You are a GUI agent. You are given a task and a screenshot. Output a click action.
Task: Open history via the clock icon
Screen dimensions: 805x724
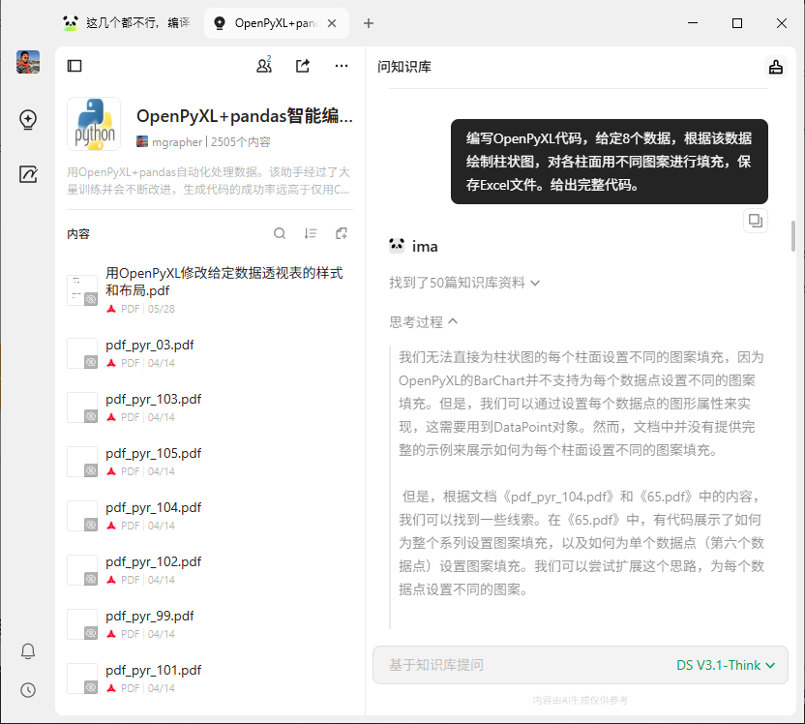pyautogui.click(x=28, y=689)
